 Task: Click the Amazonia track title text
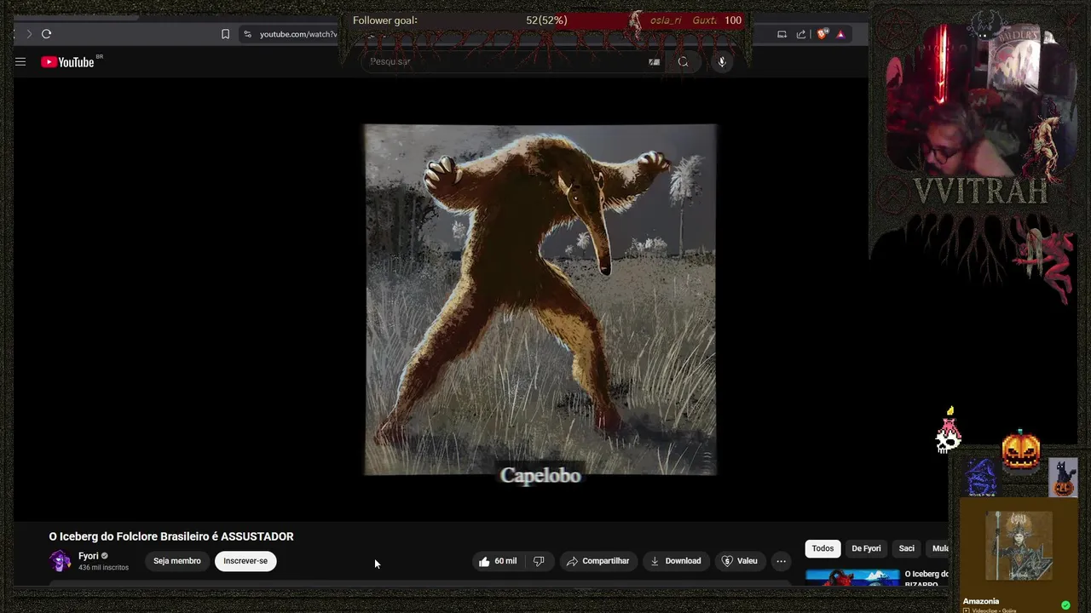pos(981,601)
